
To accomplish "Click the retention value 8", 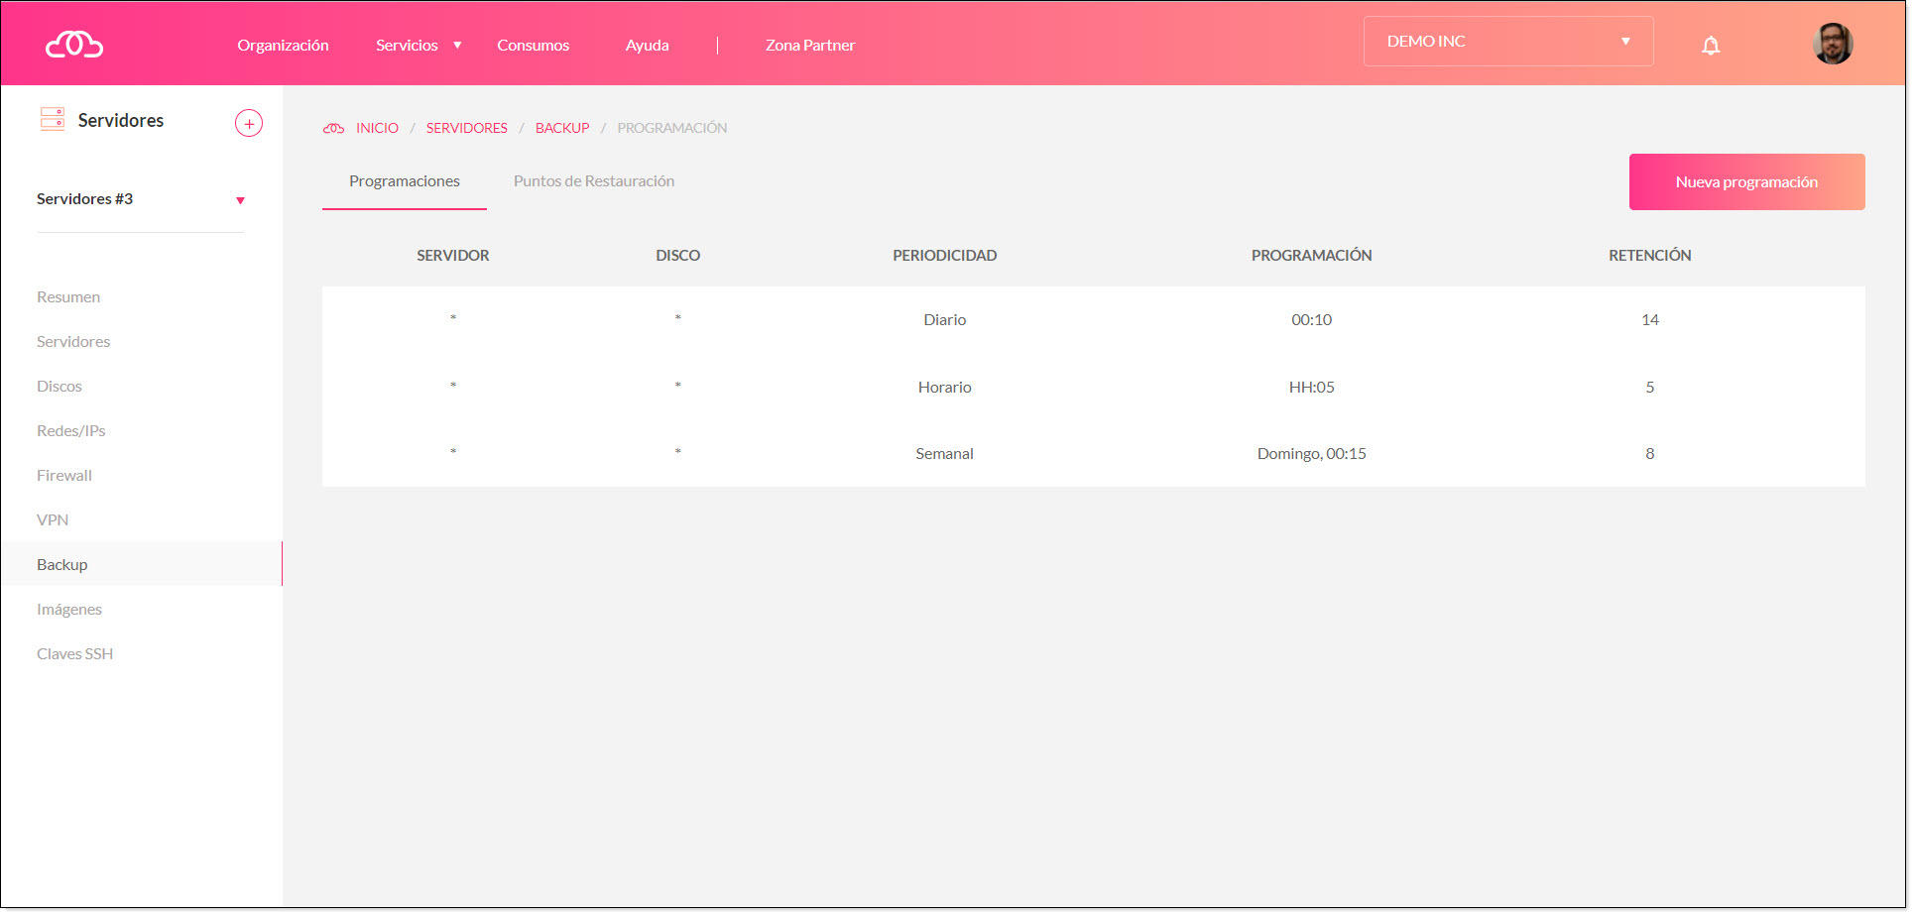I will (x=1650, y=454).
